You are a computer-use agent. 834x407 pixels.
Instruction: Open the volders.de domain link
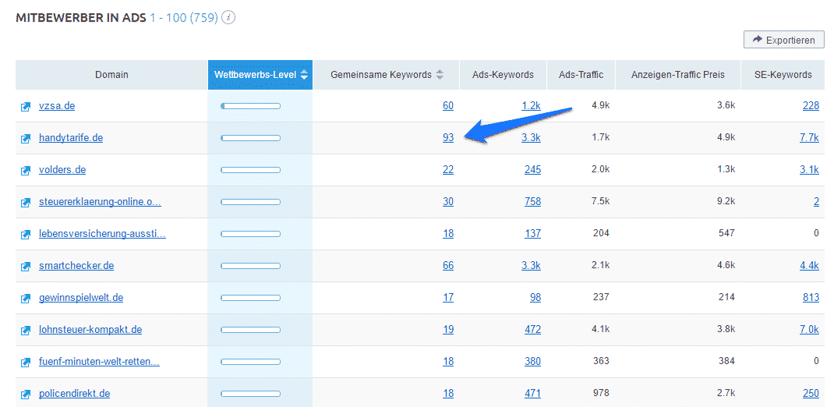[62, 170]
